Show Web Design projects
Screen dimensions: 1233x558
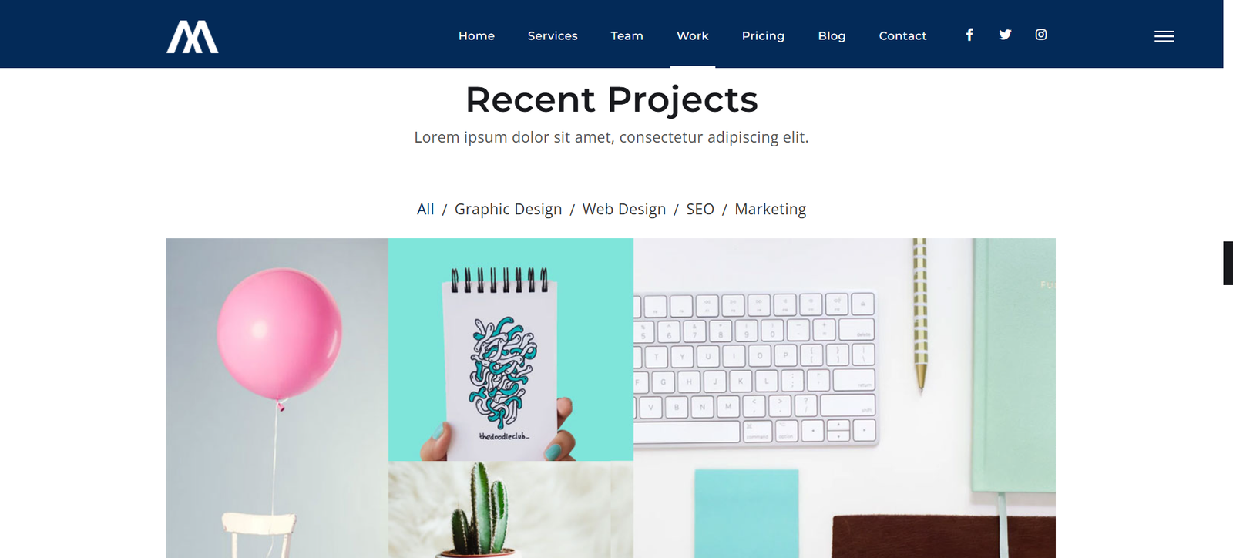624,210
